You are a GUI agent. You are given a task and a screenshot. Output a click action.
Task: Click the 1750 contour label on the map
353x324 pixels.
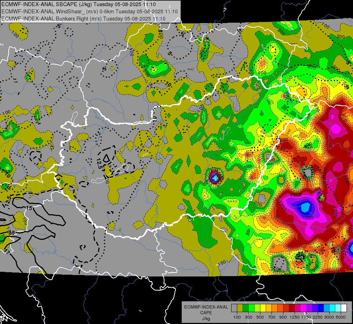[308, 218]
